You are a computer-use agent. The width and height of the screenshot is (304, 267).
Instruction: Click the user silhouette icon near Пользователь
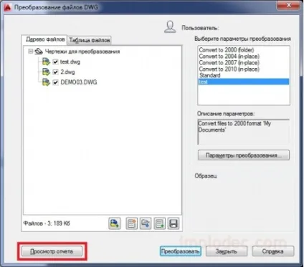click(170, 26)
